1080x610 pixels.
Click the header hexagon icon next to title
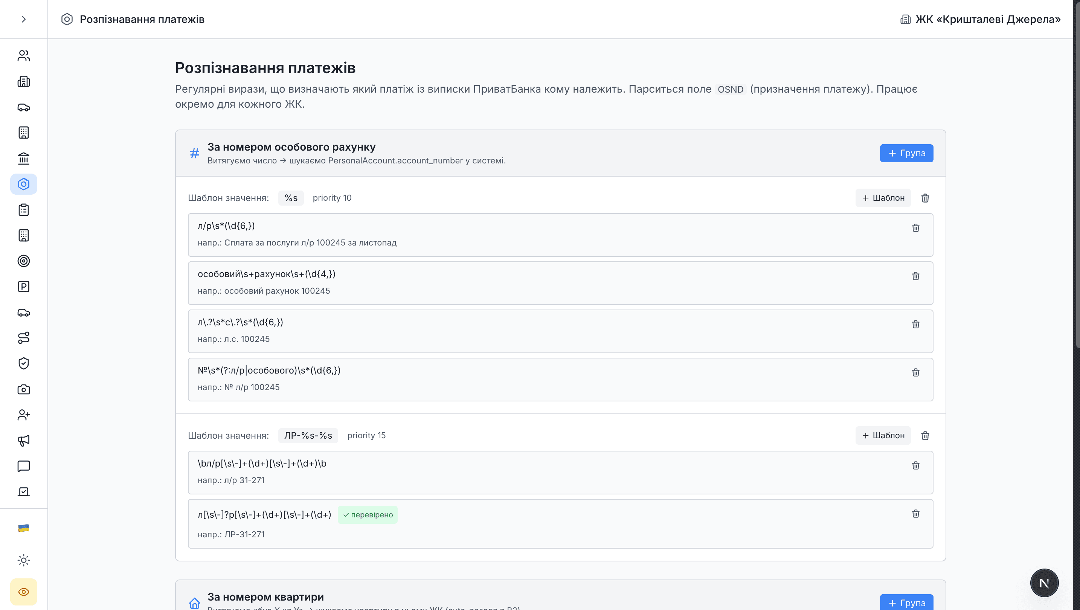point(67,19)
